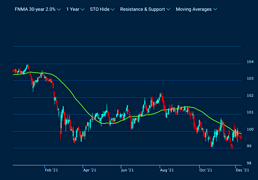Click the chevron next to Moving Averages
This screenshot has width=258, height=180.
point(215,9)
